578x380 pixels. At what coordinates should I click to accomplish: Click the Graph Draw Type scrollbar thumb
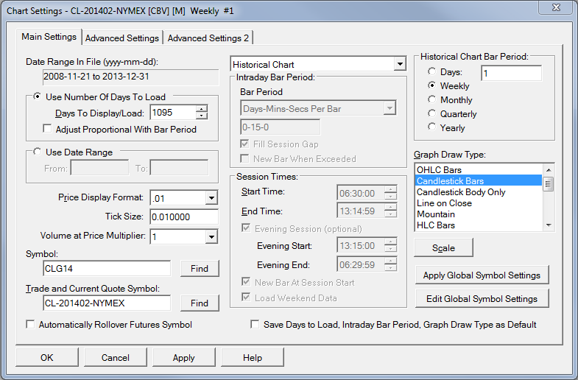[549, 183]
